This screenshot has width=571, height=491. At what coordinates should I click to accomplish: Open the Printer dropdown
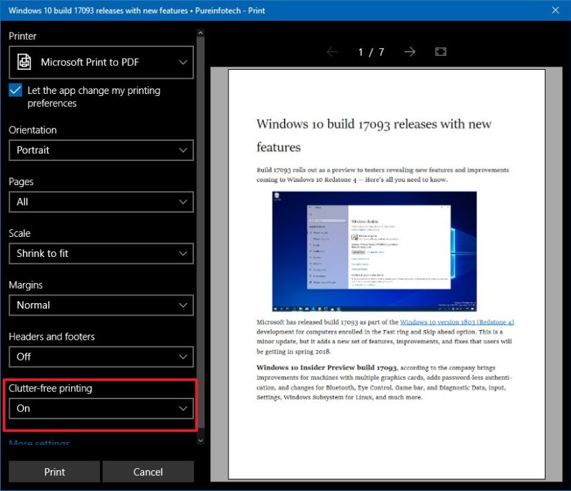point(101,62)
